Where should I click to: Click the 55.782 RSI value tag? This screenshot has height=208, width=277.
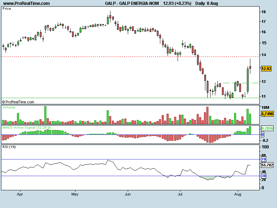pyautogui.click(x=267, y=165)
